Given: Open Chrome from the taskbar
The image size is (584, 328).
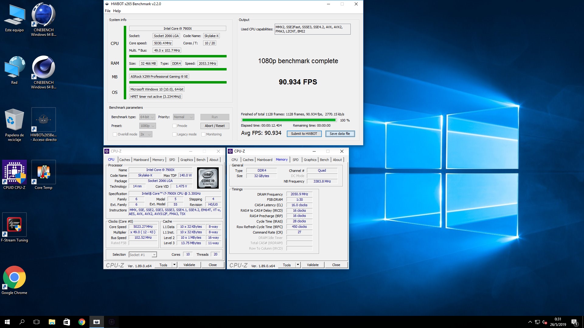Looking at the screenshot, I should (82, 322).
